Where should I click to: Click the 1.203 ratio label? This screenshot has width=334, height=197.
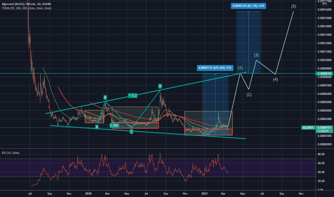pyautogui.click(x=114, y=125)
